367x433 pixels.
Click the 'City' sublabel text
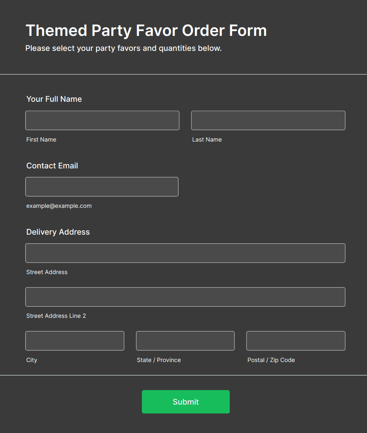coord(32,360)
